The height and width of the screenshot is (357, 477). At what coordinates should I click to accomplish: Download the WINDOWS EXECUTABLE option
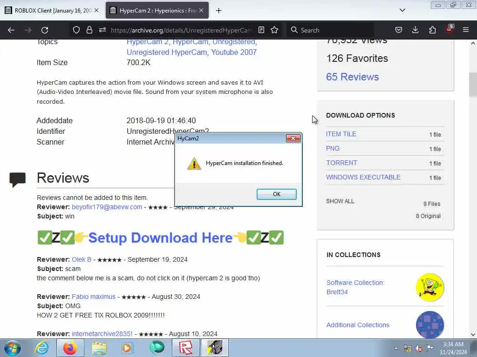[x=363, y=177]
